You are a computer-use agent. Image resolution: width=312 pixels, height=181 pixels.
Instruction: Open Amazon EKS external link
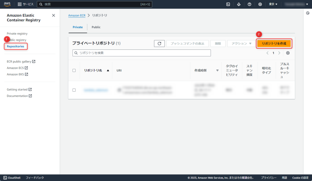click(x=17, y=74)
